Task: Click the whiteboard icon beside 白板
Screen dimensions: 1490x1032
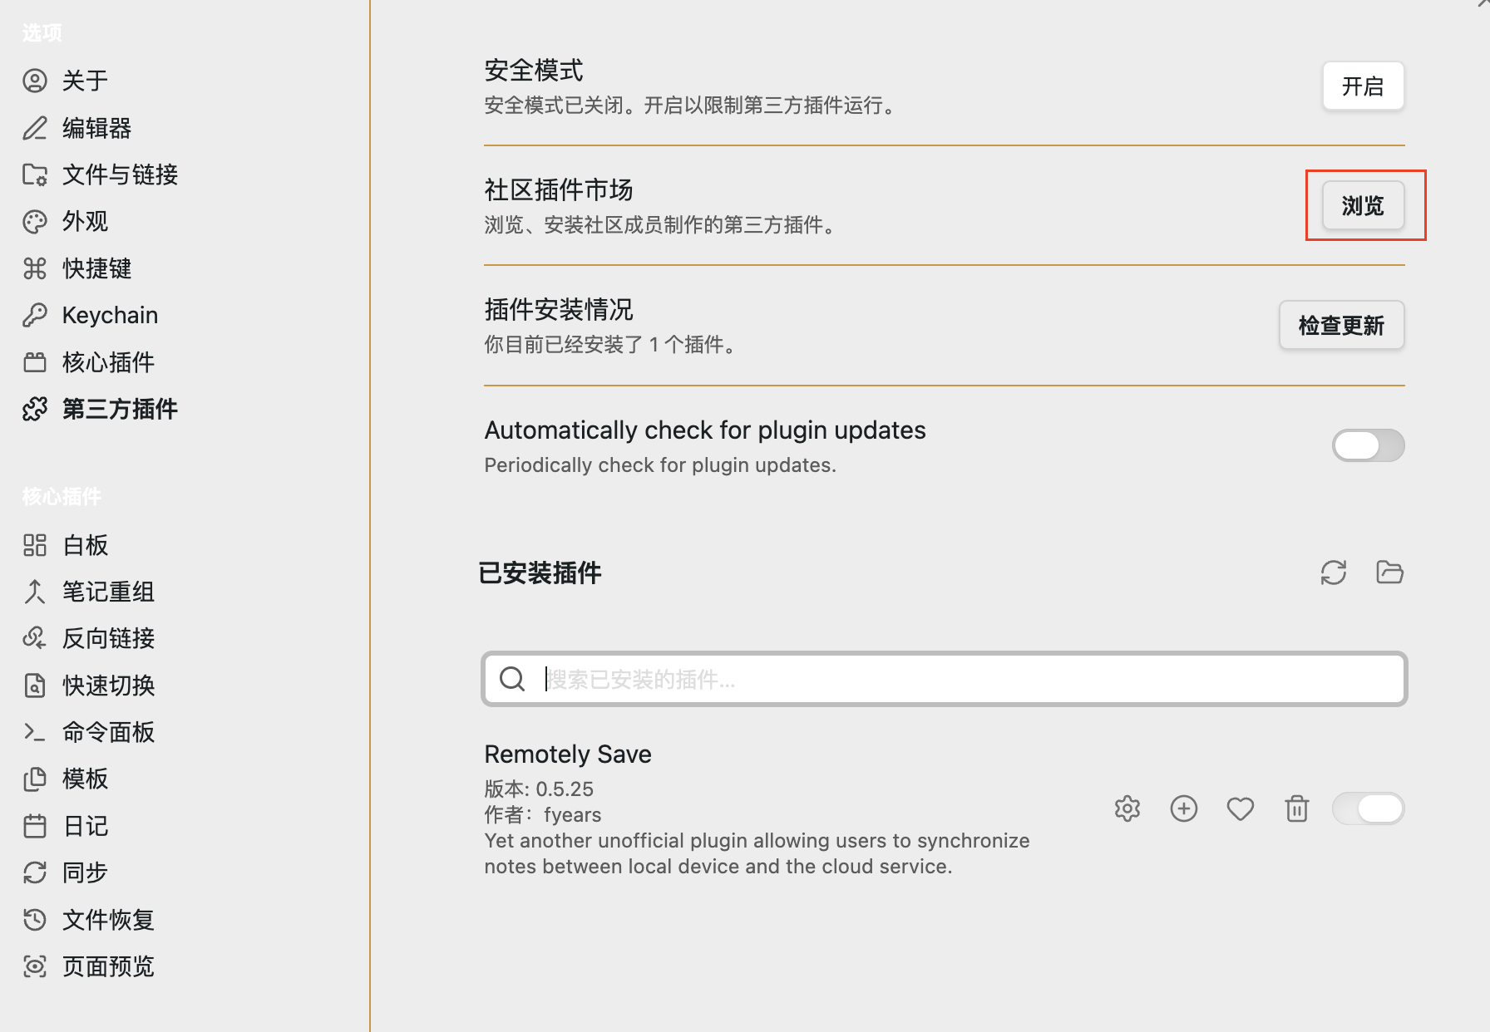Action: [34, 544]
